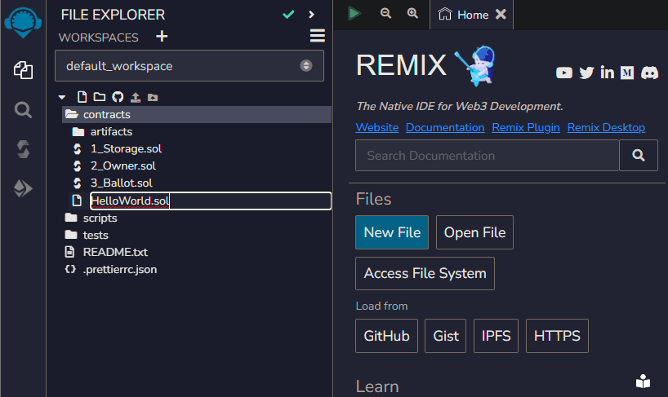Click the Remix logo icon in sidebar

23,22
